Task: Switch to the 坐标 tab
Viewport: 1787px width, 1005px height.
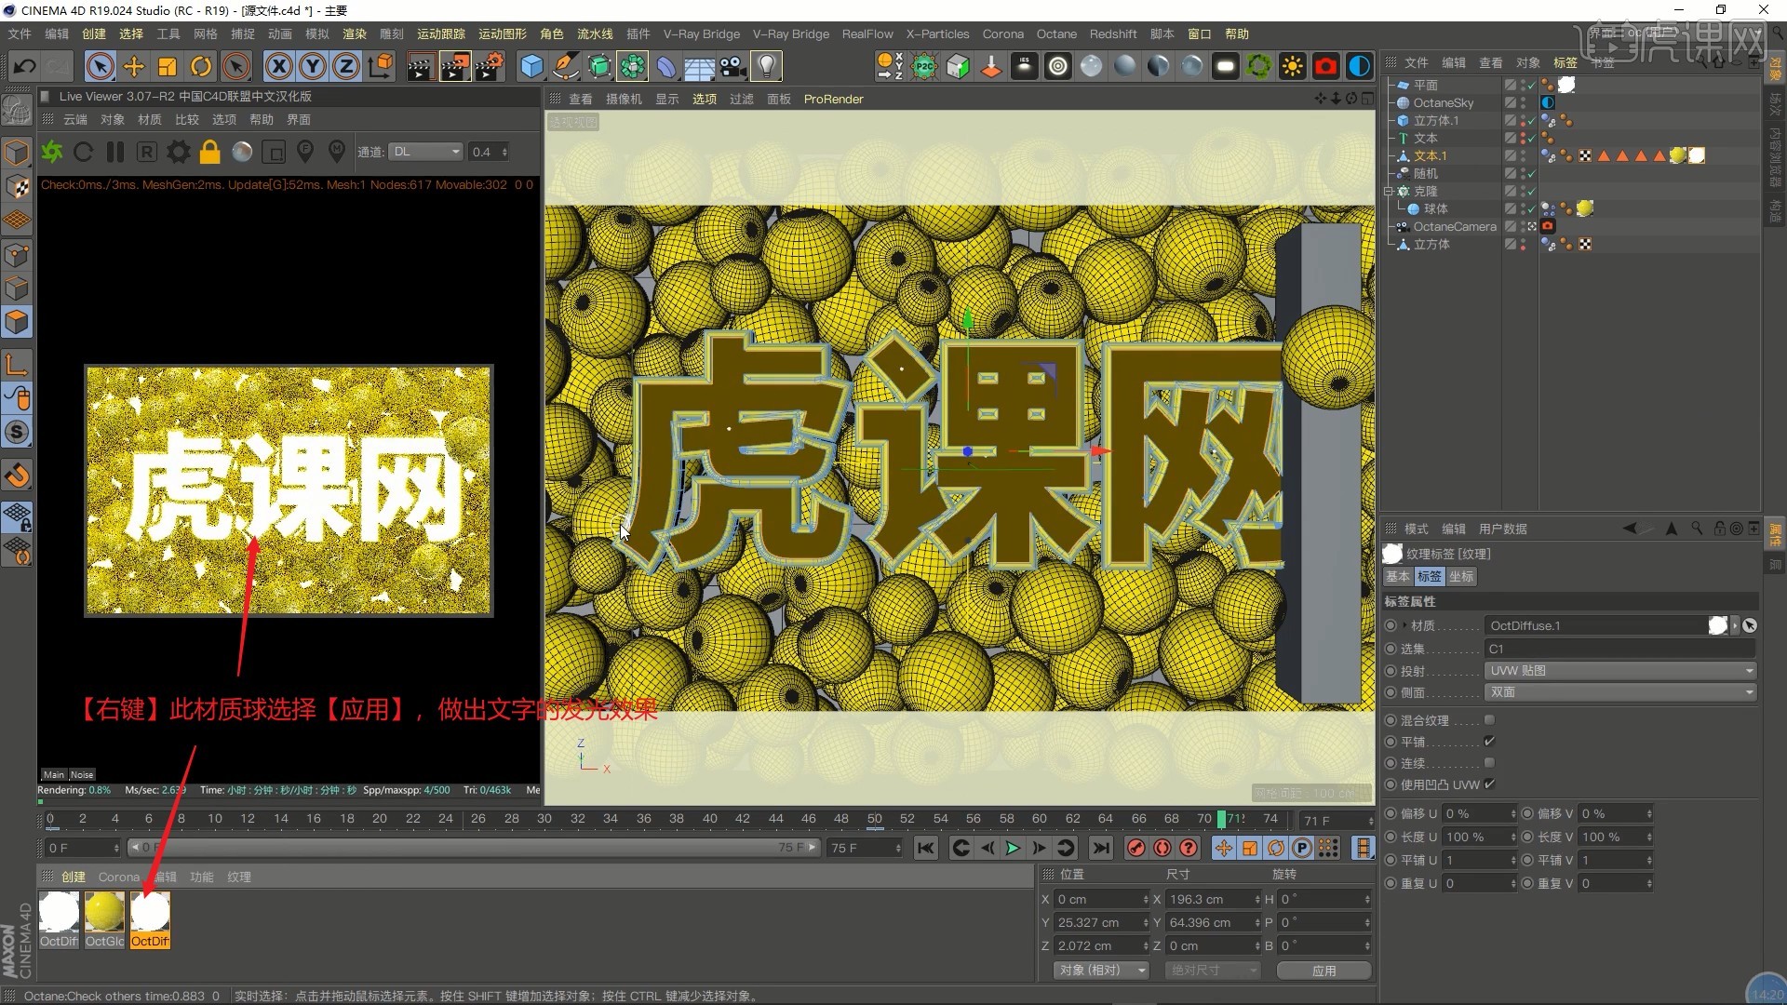Action: 1461,577
